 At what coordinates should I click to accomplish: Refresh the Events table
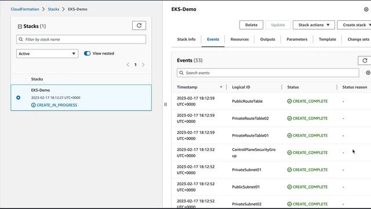[x=365, y=60]
